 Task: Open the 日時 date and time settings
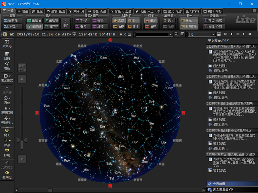7,55
